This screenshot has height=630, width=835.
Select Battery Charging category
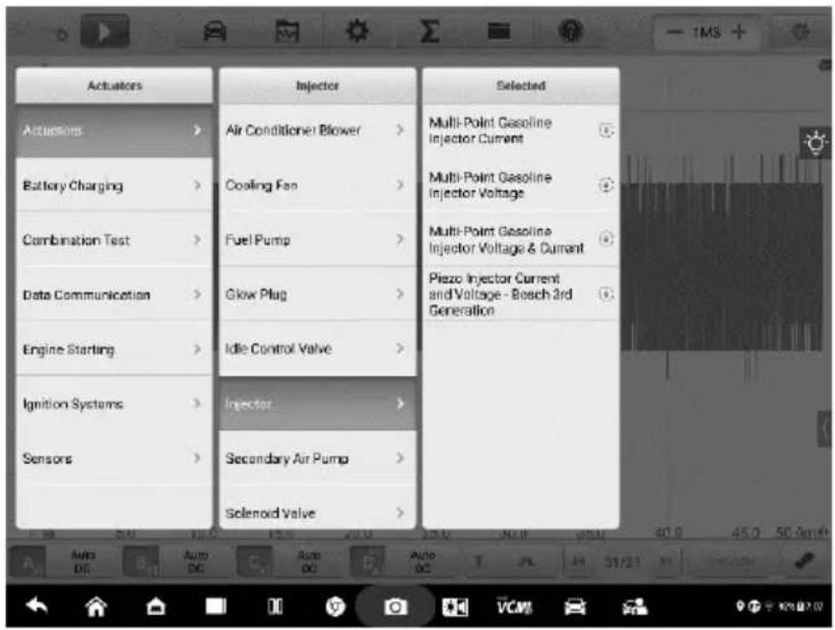[114, 185]
